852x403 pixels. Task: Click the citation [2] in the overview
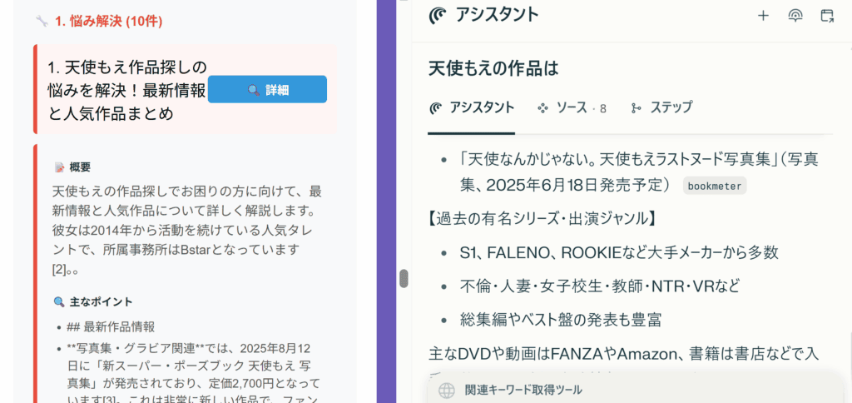coord(59,269)
